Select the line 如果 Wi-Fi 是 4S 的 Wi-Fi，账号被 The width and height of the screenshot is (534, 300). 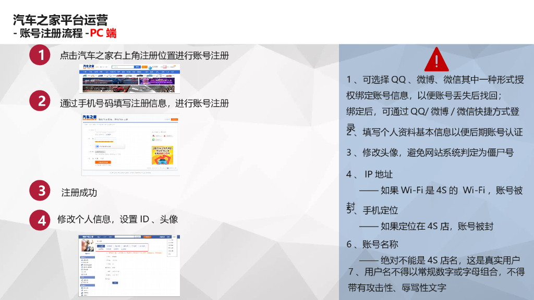(452, 191)
